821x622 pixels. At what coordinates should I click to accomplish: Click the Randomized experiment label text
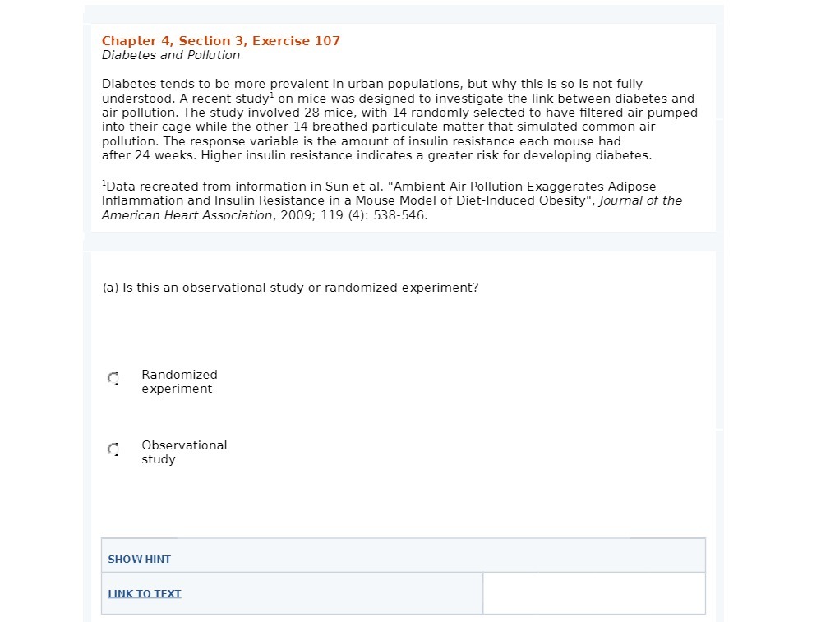click(x=179, y=381)
